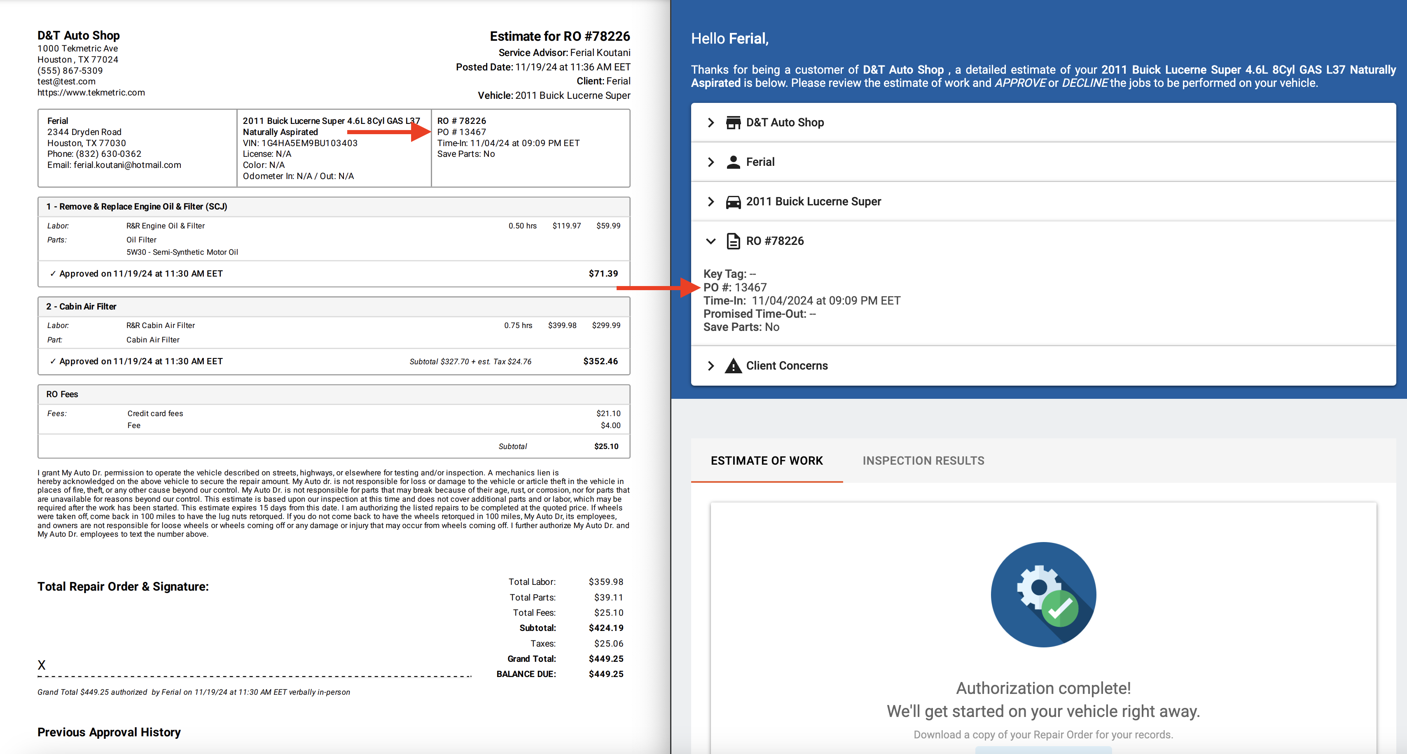Click 'Odometer In: N/A / Out: N/A' line
Screen dimensions: 1407x754
(298, 176)
